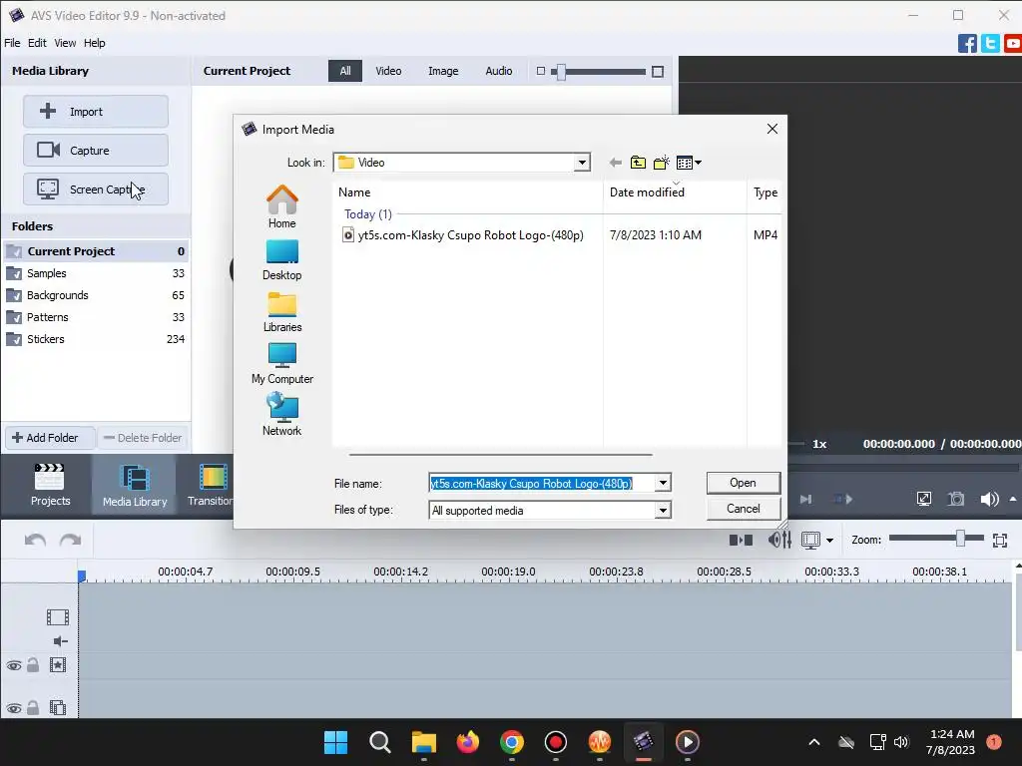
Task: Click the Capture button
Action: [x=96, y=151]
